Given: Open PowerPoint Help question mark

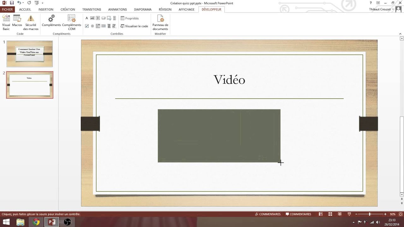Looking at the screenshot, I should pos(371,3).
